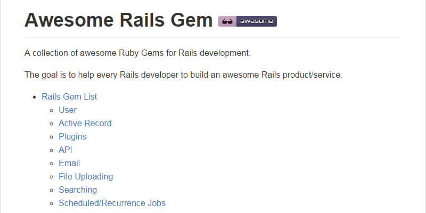426x213 pixels.
Task: Click the paragraph starting with "The goal is"
Action: (183, 75)
